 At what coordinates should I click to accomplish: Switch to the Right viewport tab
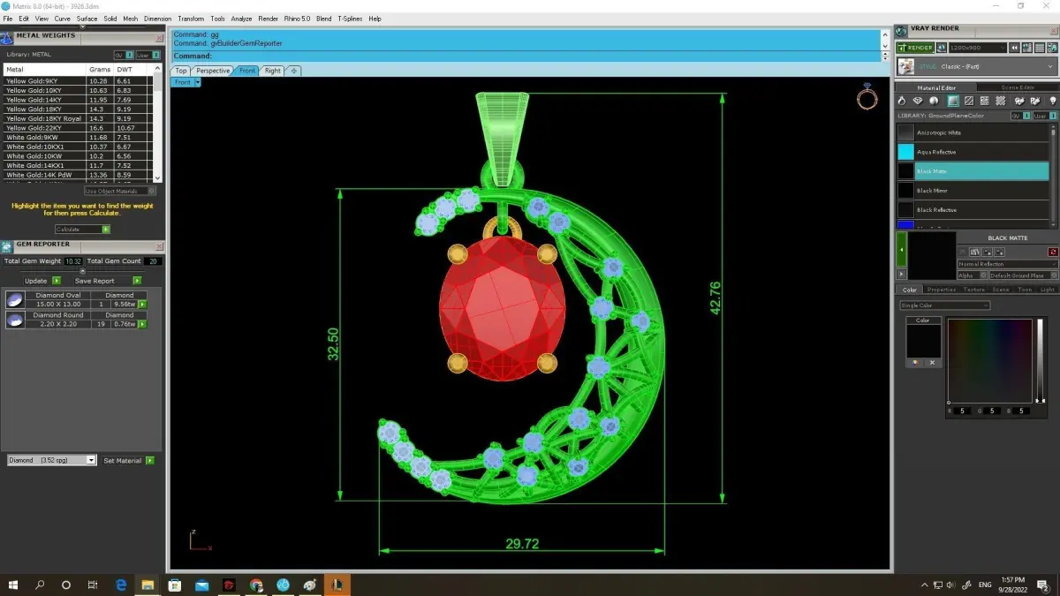(273, 71)
